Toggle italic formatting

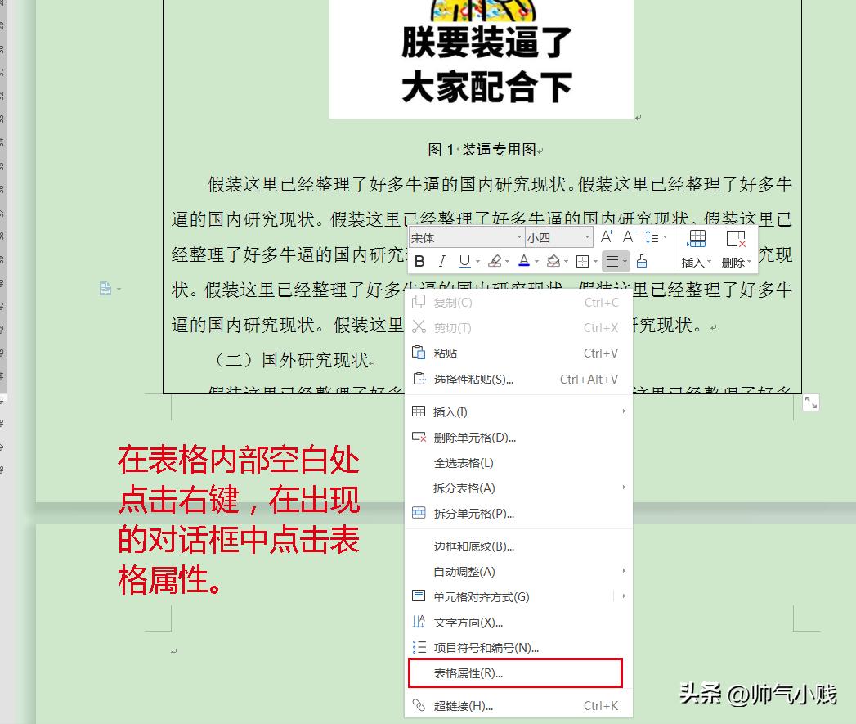[441, 260]
